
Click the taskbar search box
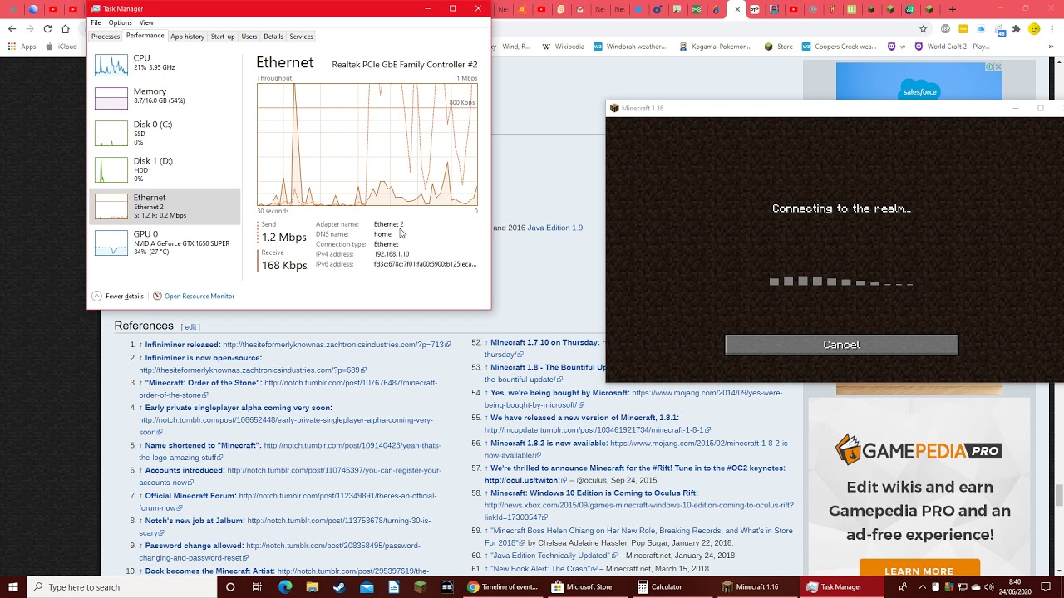(x=121, y=586)
